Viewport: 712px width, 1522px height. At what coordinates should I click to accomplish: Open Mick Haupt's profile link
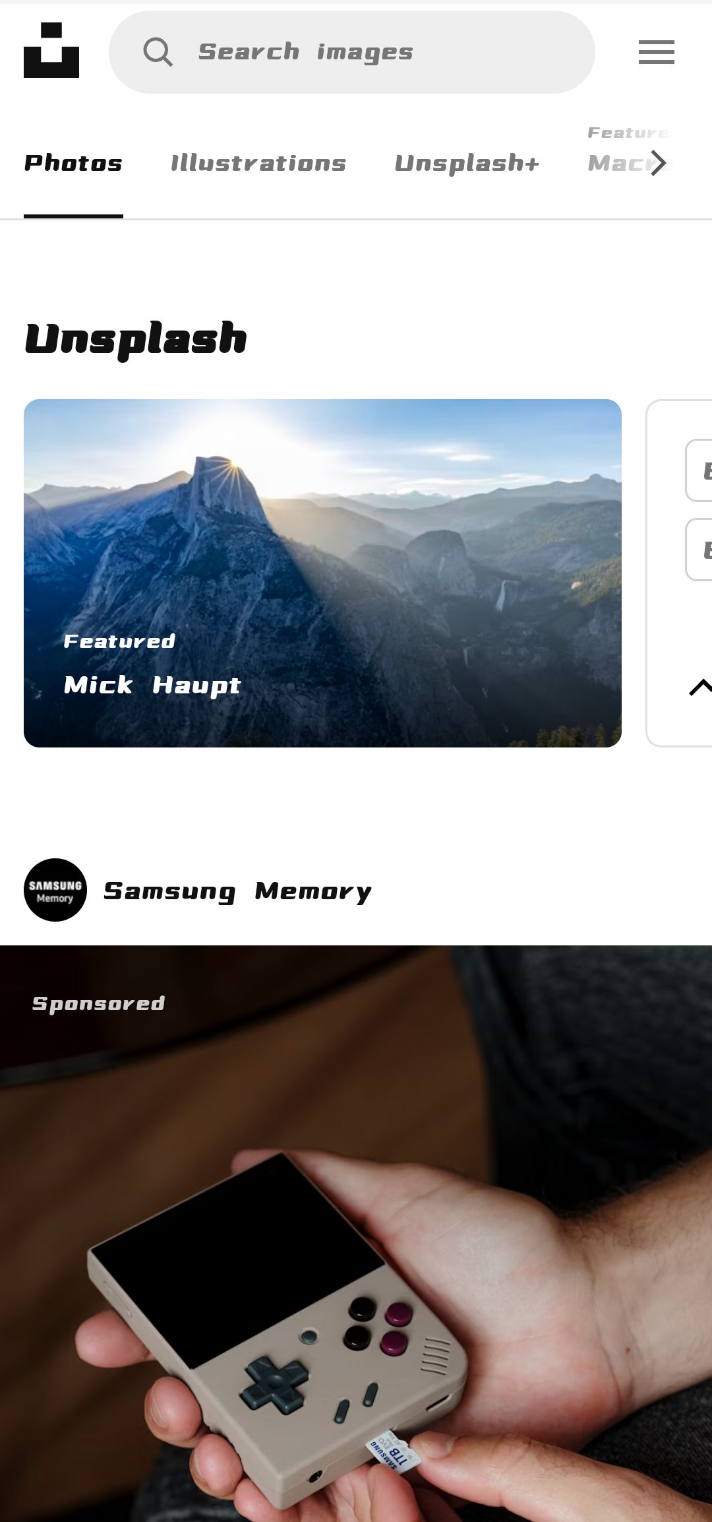[x=152, y=685]
